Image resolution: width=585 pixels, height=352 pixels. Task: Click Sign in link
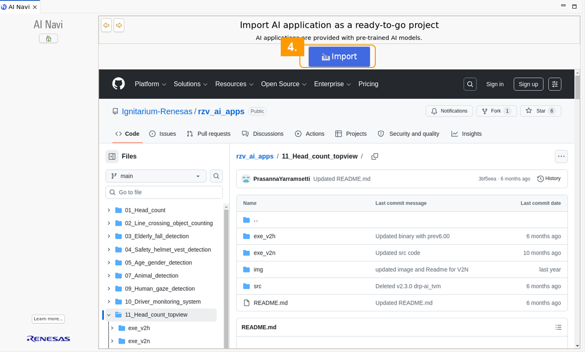pyautogui.click(x=495, y=84)
